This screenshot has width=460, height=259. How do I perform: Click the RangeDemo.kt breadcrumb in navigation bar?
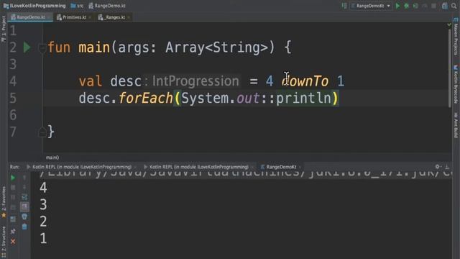click(x=107, y=6)
